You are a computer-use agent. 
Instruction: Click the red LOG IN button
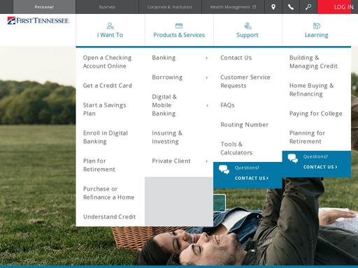(x=334, y=7)
